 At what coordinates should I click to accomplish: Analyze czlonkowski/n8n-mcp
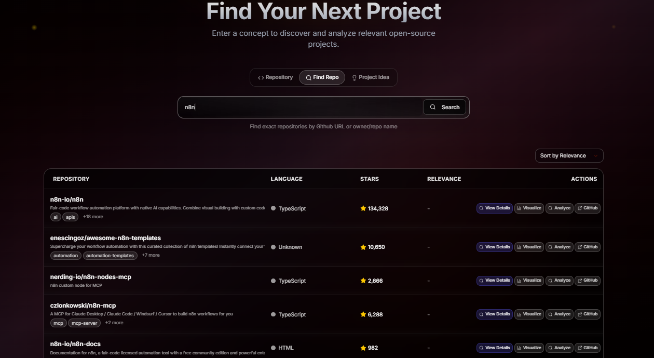click(560, 314)
